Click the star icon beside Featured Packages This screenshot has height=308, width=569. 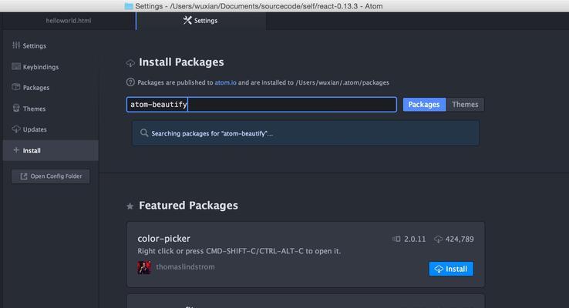pyautogui.click(x=130, y=206)
